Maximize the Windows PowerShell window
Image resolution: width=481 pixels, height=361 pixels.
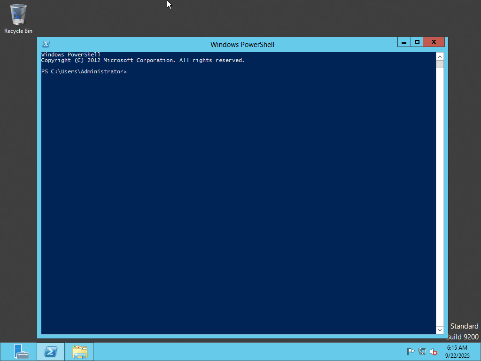pyautogui.click(x=417, y=42)
